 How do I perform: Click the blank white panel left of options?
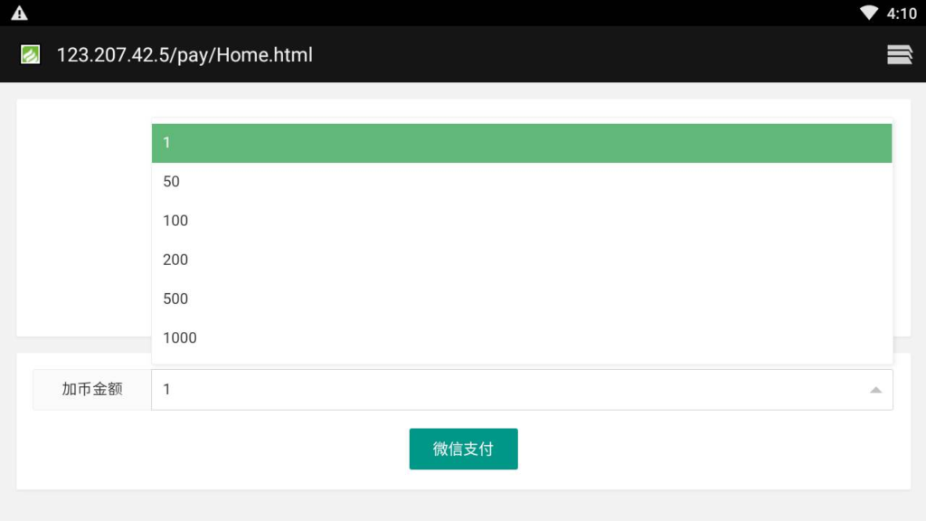84,219
